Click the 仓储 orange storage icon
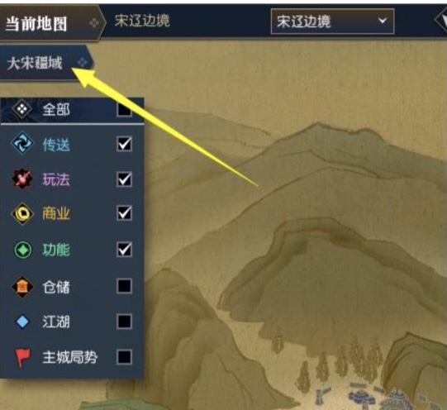This screenshot has width=447, height=410. pos(22,286)
